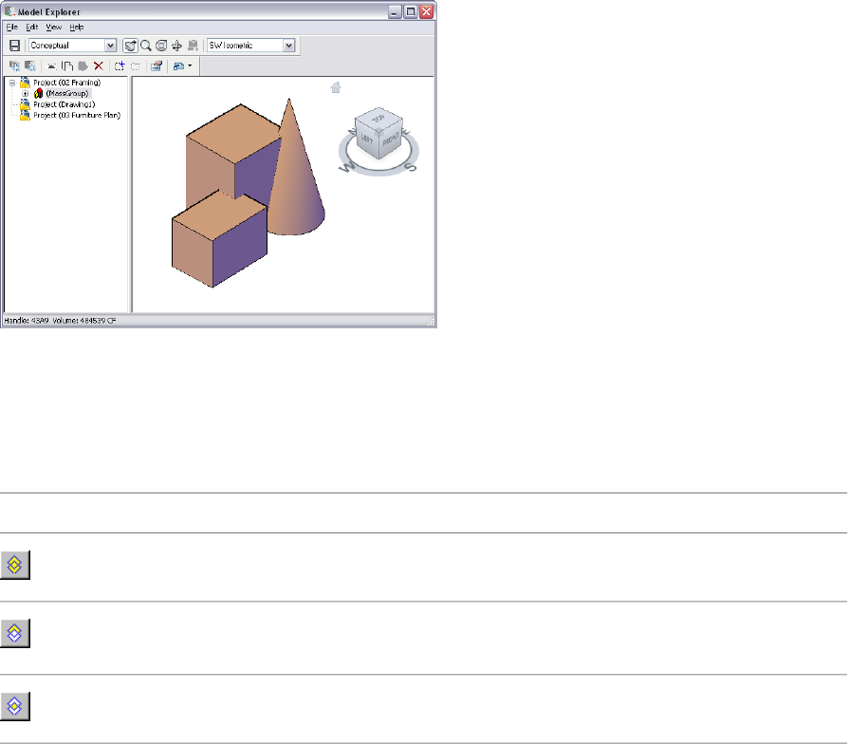Open the File menu
The height and width of the screenshot is (744, 848).
(x=12, y=28)
